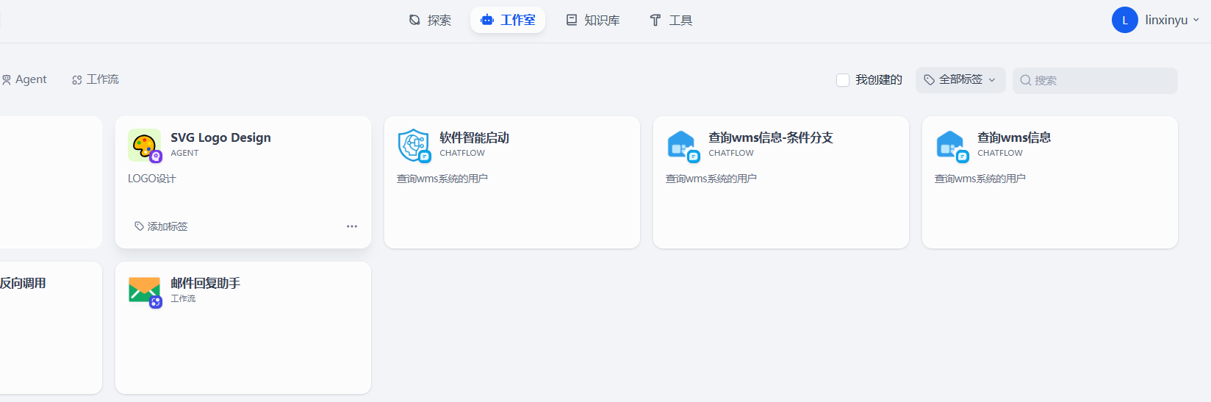The width and height of the screenshot is (1211, 402).
Task: Click the book icon beside 知识库
Action: coord(572,20)
